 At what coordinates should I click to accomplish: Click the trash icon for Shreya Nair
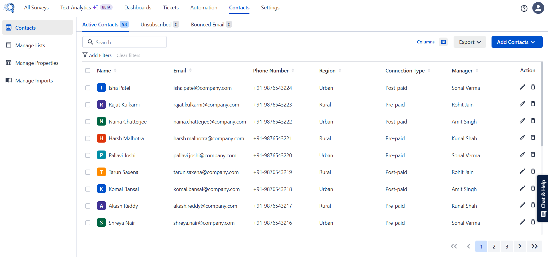point(533,222)
